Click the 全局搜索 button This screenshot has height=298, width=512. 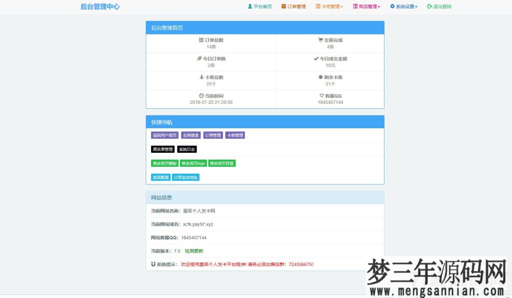191,135
